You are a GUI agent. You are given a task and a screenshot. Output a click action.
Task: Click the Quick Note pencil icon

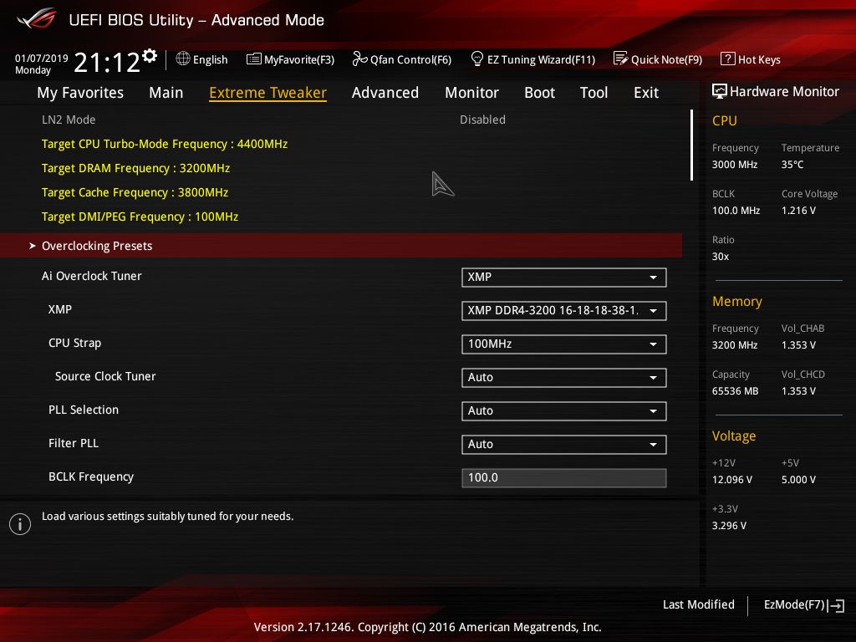(x=620, y=59)
